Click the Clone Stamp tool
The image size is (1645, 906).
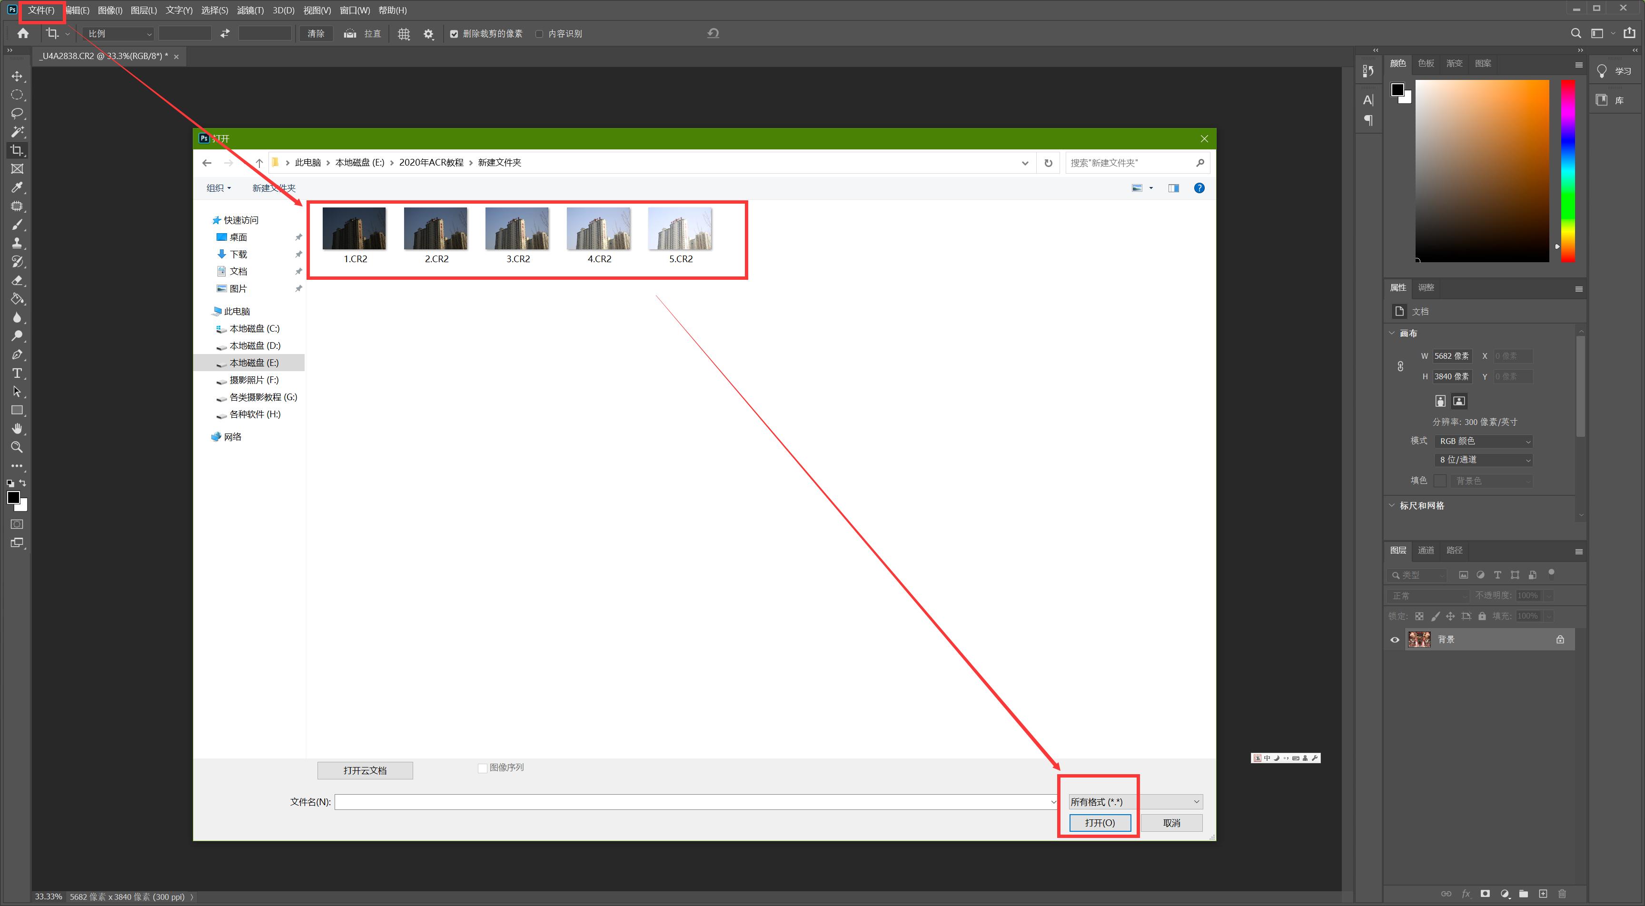(17, 243)
